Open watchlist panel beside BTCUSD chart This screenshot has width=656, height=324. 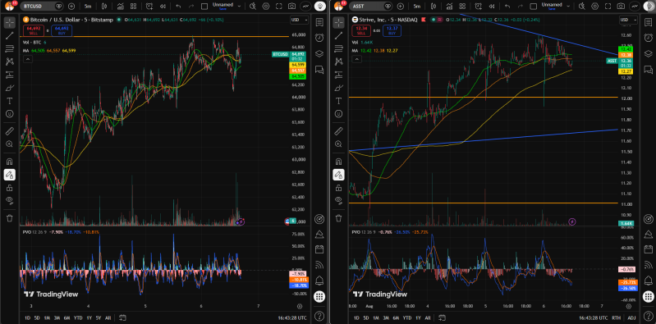click(x=319, y=23)
